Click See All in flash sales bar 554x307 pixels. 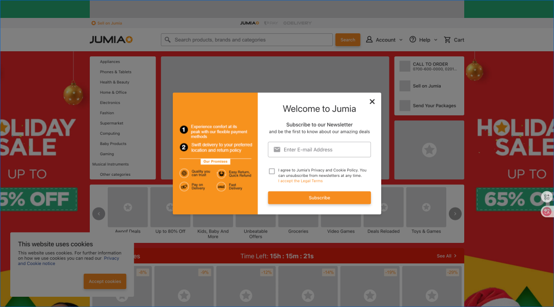click(447, 256)
